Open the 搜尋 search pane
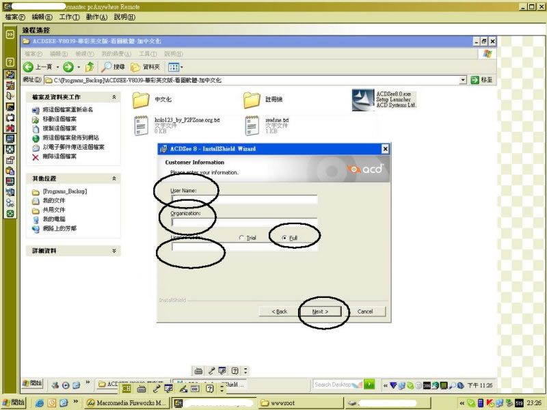This screenshot has width=547, height=410. point(113,66)
